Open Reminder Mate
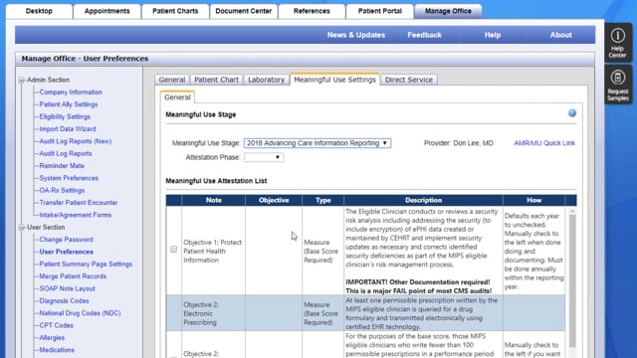 click(62, 166)
